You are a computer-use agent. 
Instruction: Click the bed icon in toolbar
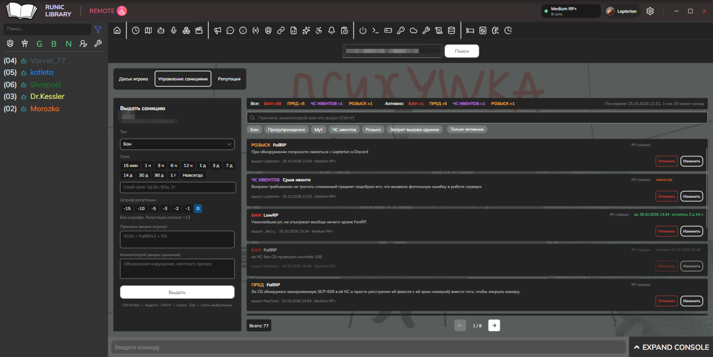pyautogui.click(x=470, y=30)
